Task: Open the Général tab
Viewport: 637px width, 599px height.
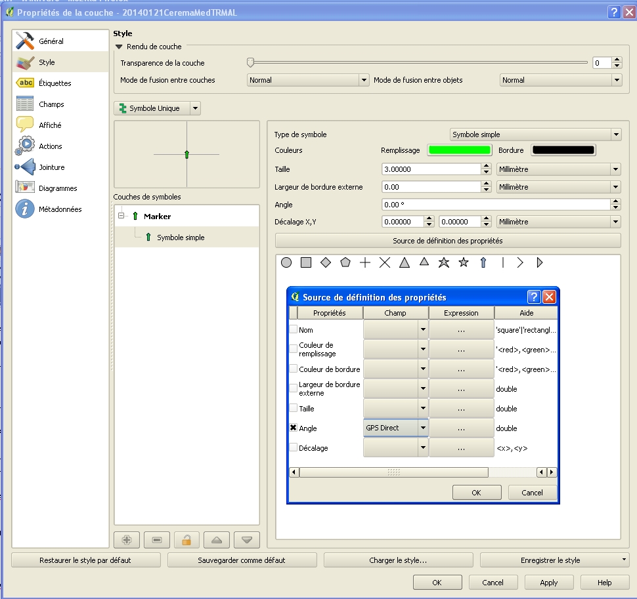Action: tap(60, 41)
